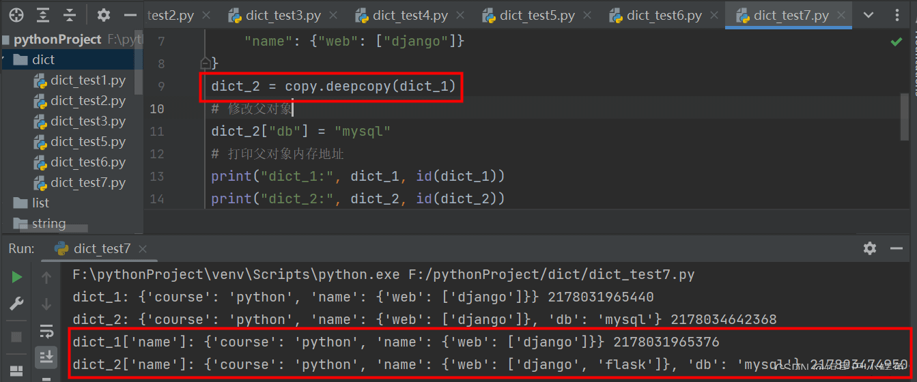Toggle scroll to end in Run console
The width and height of the screenshot is (917, 382).
[46, 356]
